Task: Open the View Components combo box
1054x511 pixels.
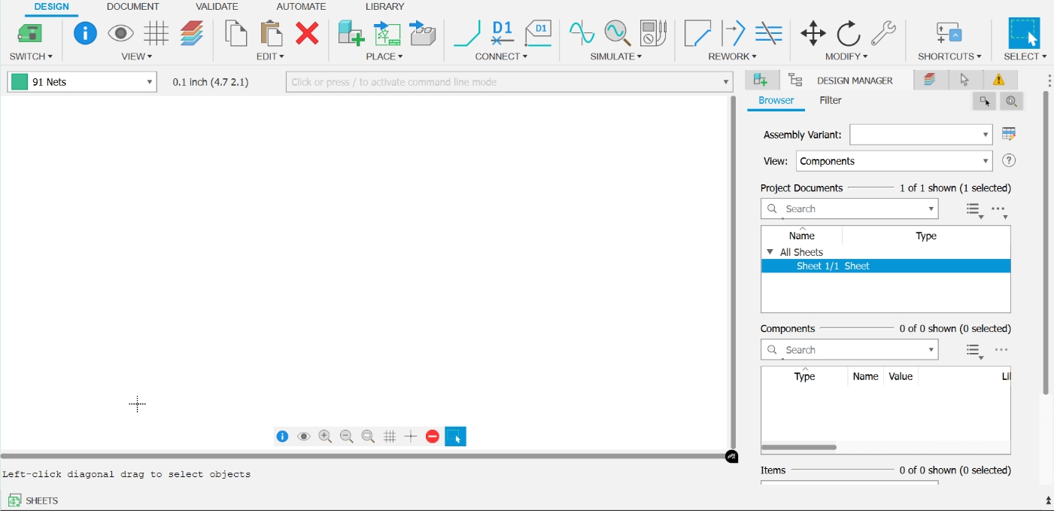Action: click(x=894, y=161)
